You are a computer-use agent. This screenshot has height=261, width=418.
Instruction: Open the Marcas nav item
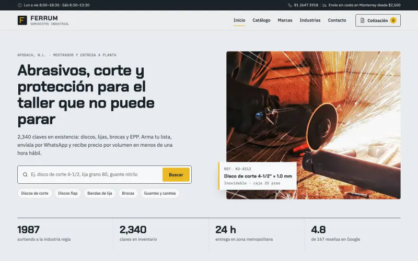pos(285,20)
